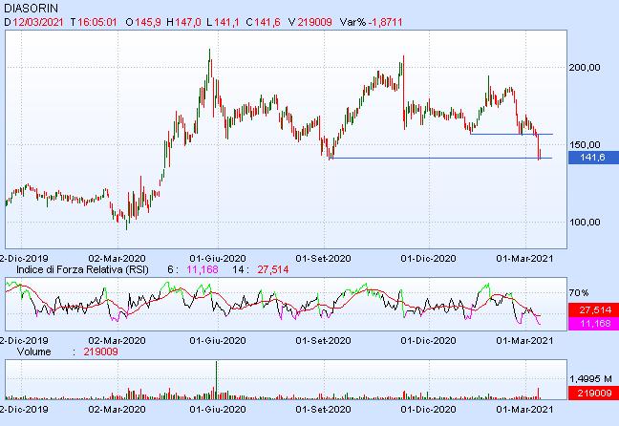Click the close value 141,6 in header
Screen dimensions: 619x426
(x=267, y=22)
